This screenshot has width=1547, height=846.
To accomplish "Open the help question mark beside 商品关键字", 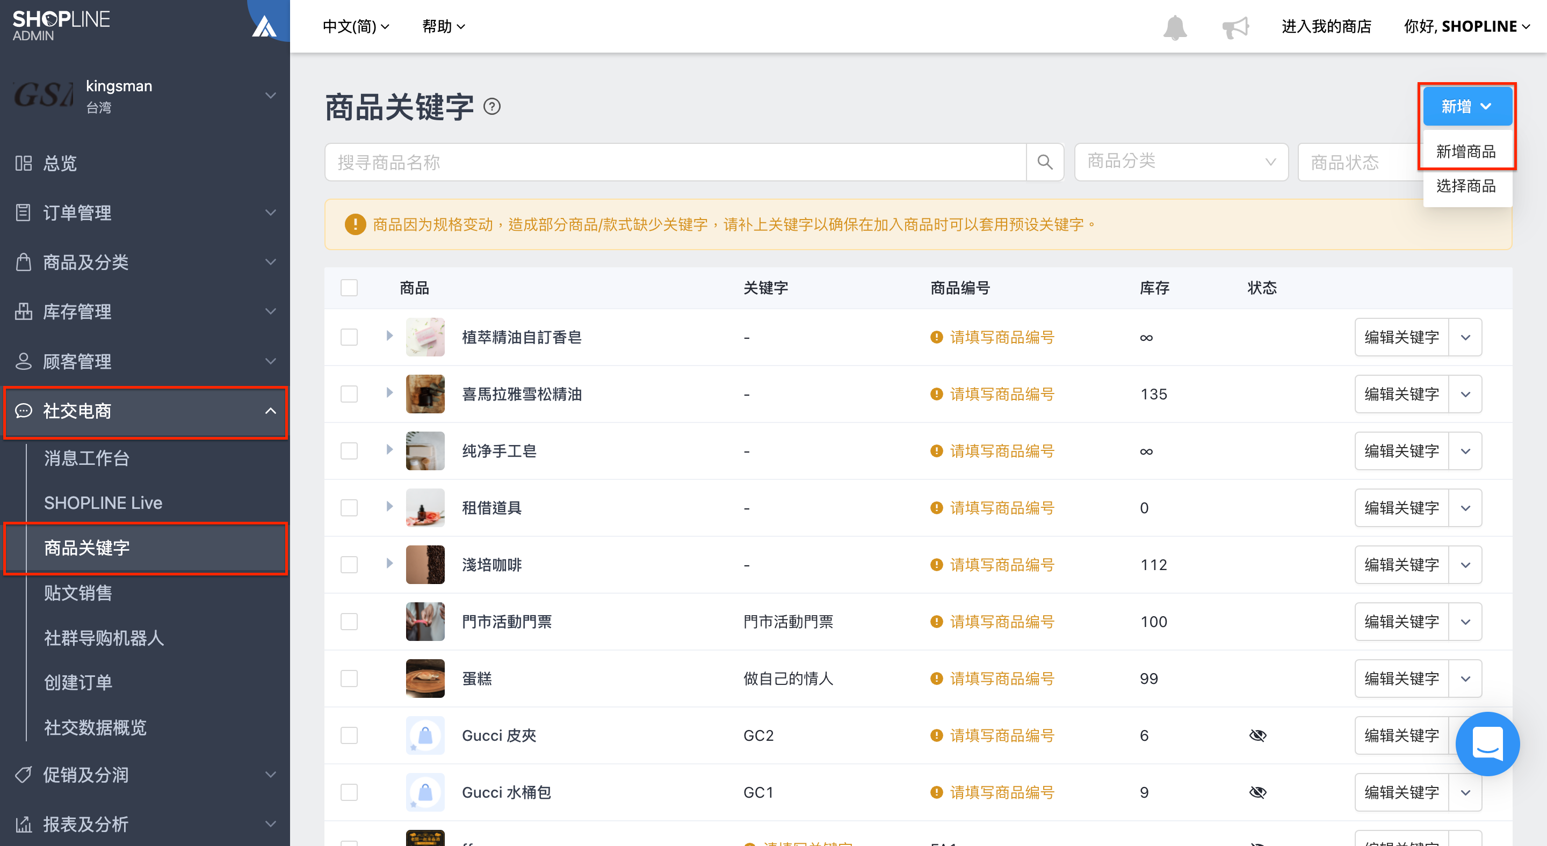I will [492, 107].
